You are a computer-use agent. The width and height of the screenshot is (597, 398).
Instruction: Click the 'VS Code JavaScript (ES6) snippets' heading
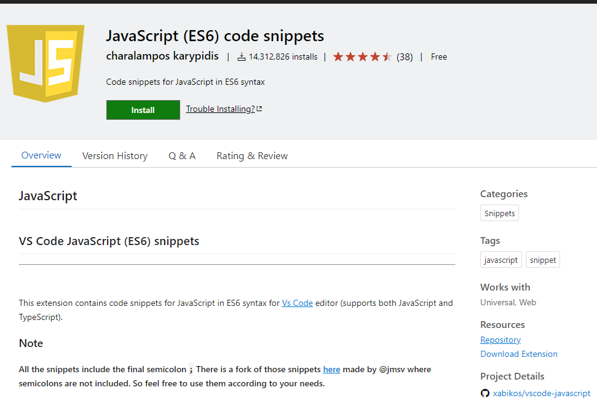(109, 241)
